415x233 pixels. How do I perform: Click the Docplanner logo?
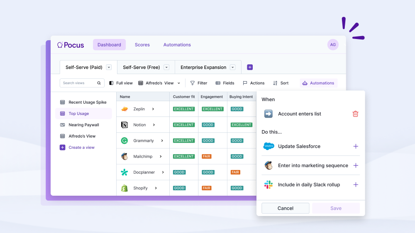click(124, 172)
